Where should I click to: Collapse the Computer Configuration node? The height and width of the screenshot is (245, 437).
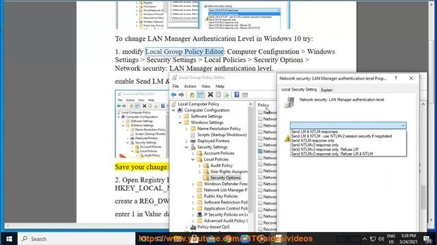(173, 110)
